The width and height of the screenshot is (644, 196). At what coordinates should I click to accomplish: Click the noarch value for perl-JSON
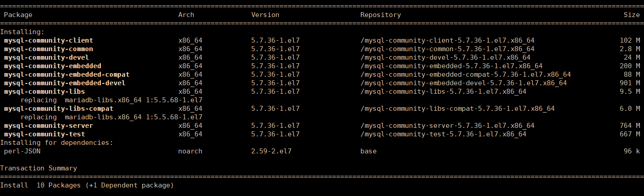tap(190, 151)
